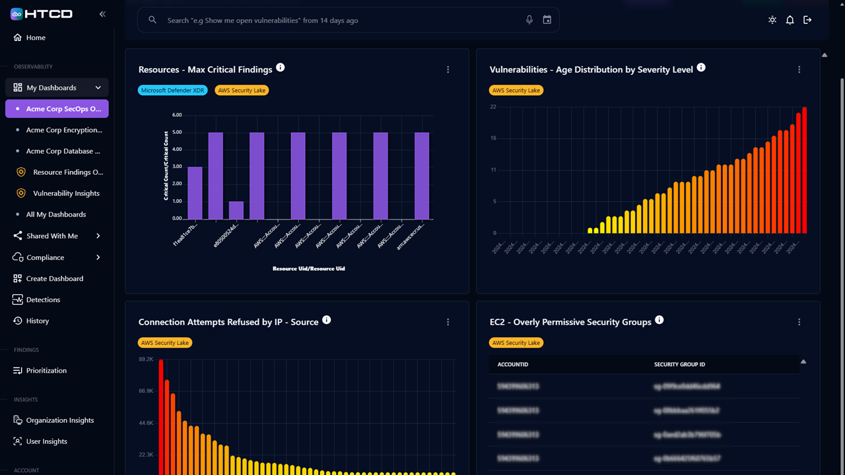Click AWS Security Lake tag under Vulnerabilities chart
Screen dimensions: 845x475
[x=516, y=90]
